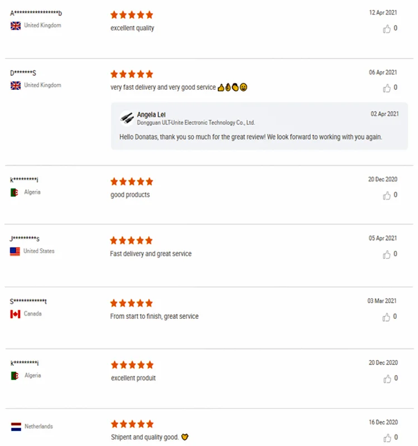This screenshot has width=418, height=446.
Task: Click the United States flag icon
Action: [15, 251]
